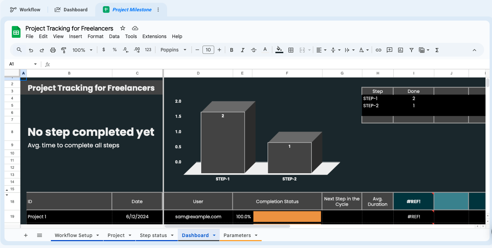Star the Project Tracking document
492x248 pixels.
[123, 28]
